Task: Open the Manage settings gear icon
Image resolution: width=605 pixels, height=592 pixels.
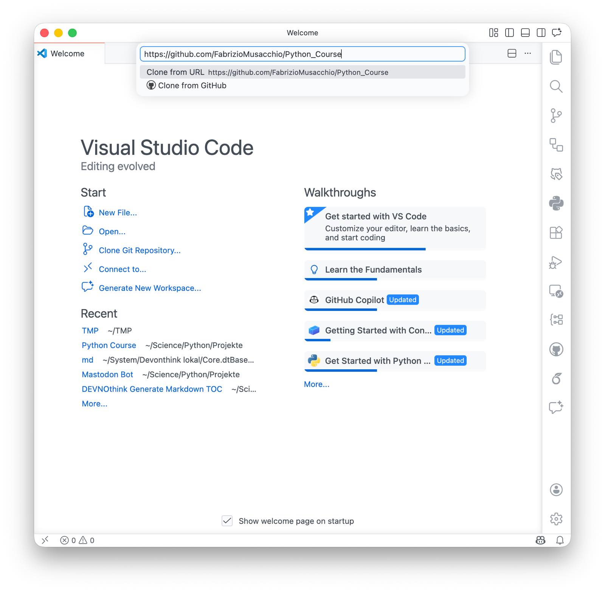Action: pos(556,519)
